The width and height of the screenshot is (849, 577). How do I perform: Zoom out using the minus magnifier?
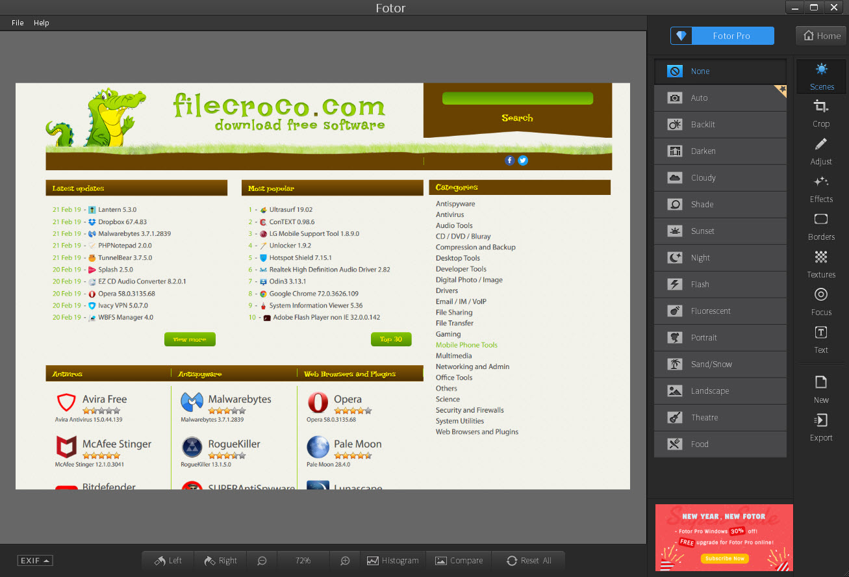pyautogui.click(x=262, y=561)
